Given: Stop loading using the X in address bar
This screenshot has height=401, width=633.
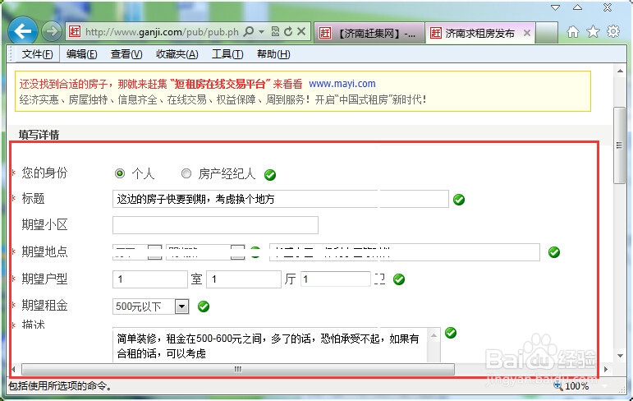Looking at the screenshot, I should click(x=301, y=31).
